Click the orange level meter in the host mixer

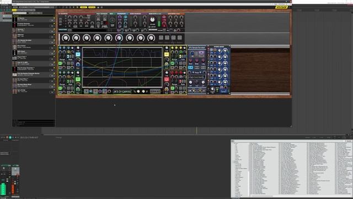tap(13, 189)
